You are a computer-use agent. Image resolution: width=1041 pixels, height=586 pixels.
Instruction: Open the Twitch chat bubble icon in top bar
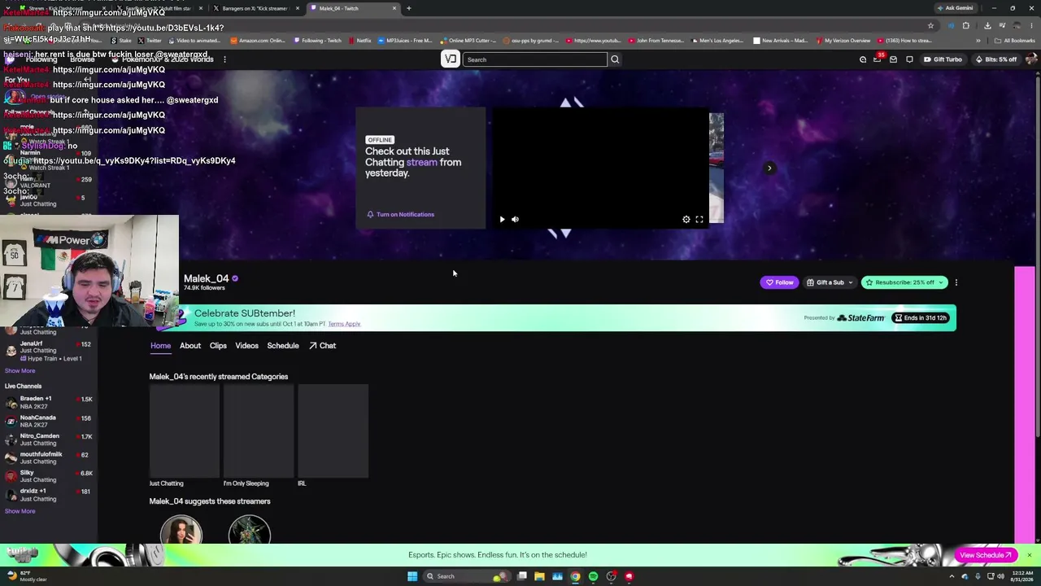pos(909,59)
